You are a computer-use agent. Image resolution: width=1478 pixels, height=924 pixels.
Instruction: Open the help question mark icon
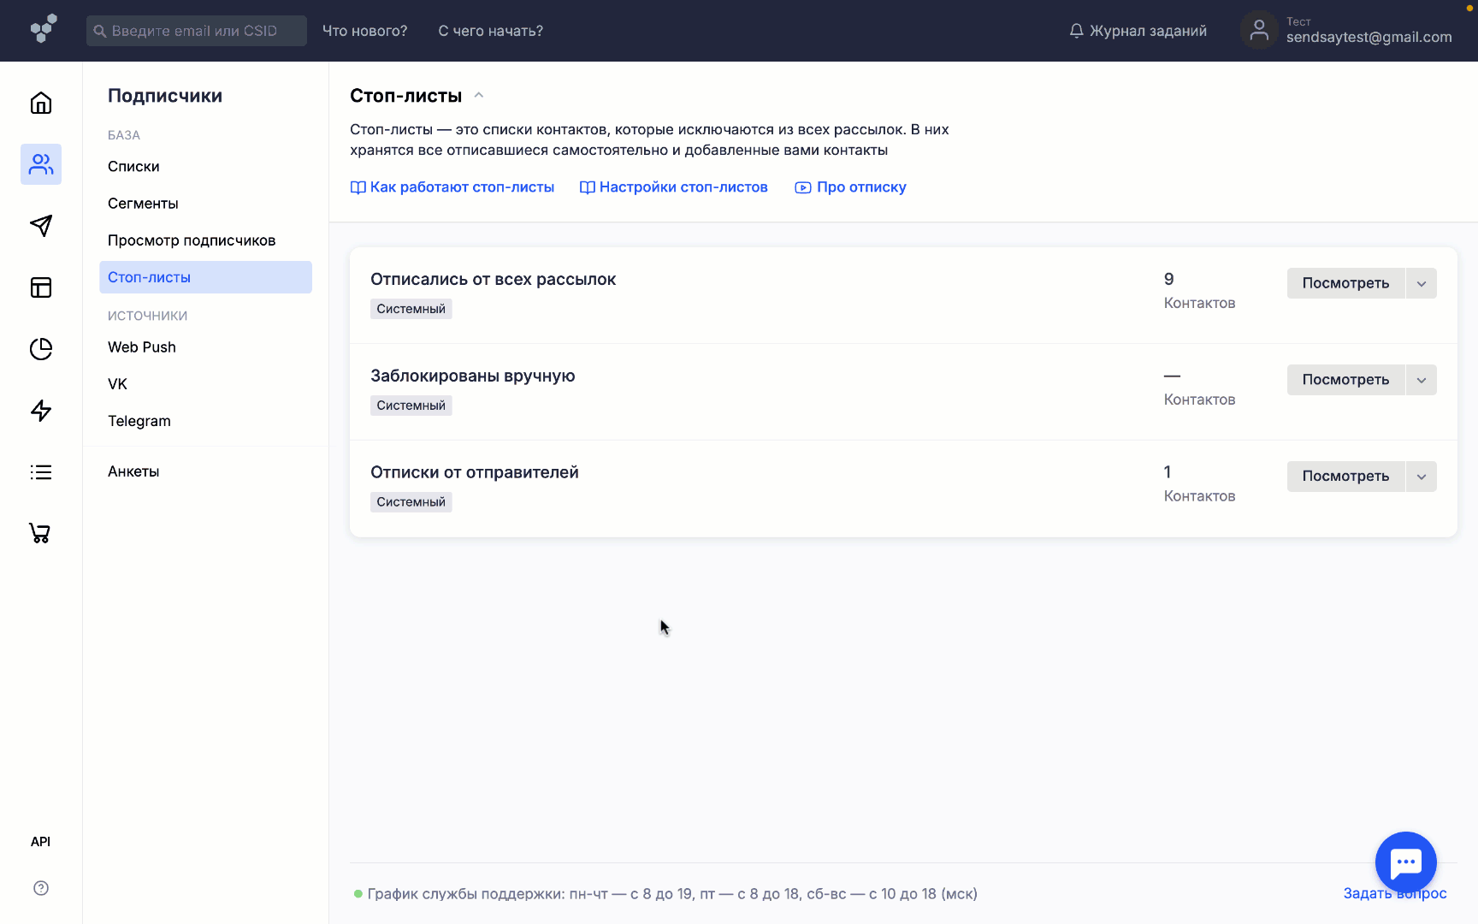(x=41, y=888)
